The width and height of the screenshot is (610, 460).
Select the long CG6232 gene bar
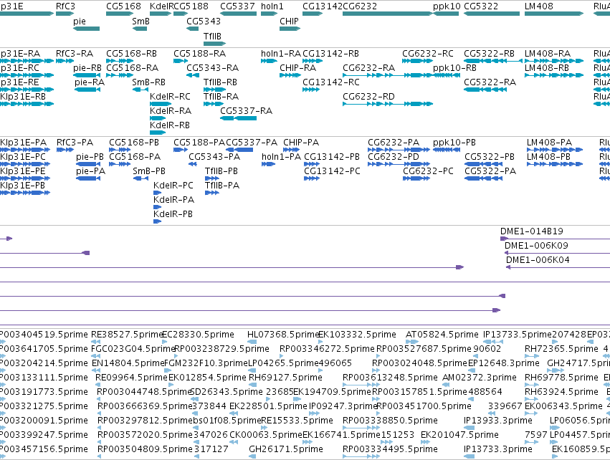(x=388, y=14)
